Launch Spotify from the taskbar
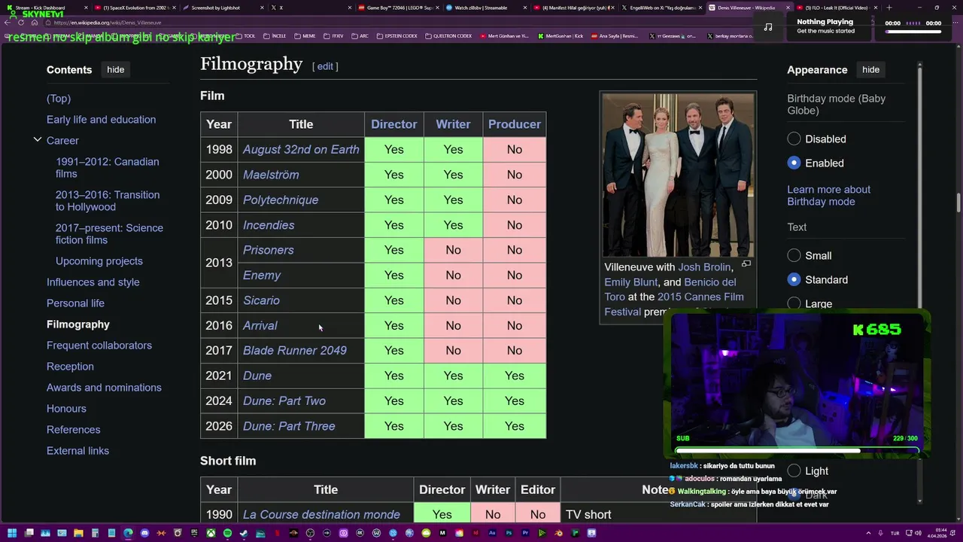Screen dimensions: 963x542 click(227, 533)
